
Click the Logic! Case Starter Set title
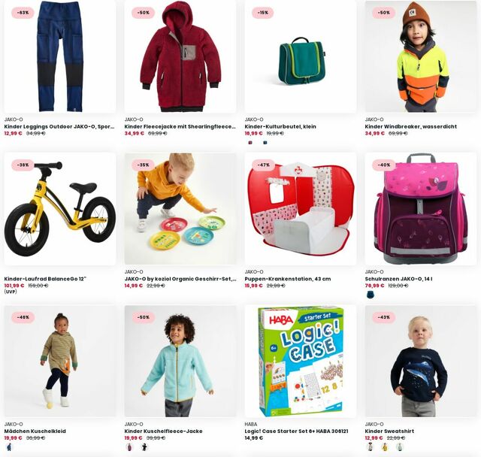pos(296,431)
